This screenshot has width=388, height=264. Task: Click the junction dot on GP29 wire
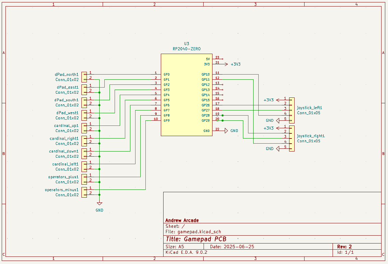(x=223, y=120)
